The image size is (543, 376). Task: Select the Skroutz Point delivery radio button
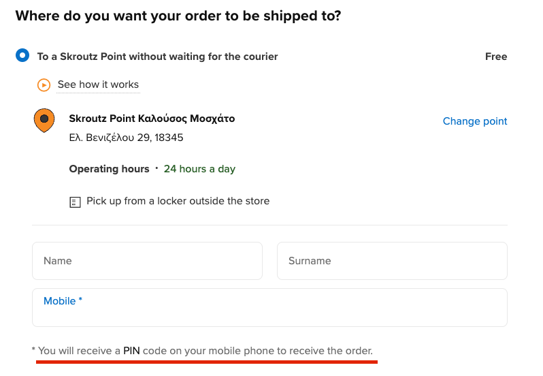(22, 55)
